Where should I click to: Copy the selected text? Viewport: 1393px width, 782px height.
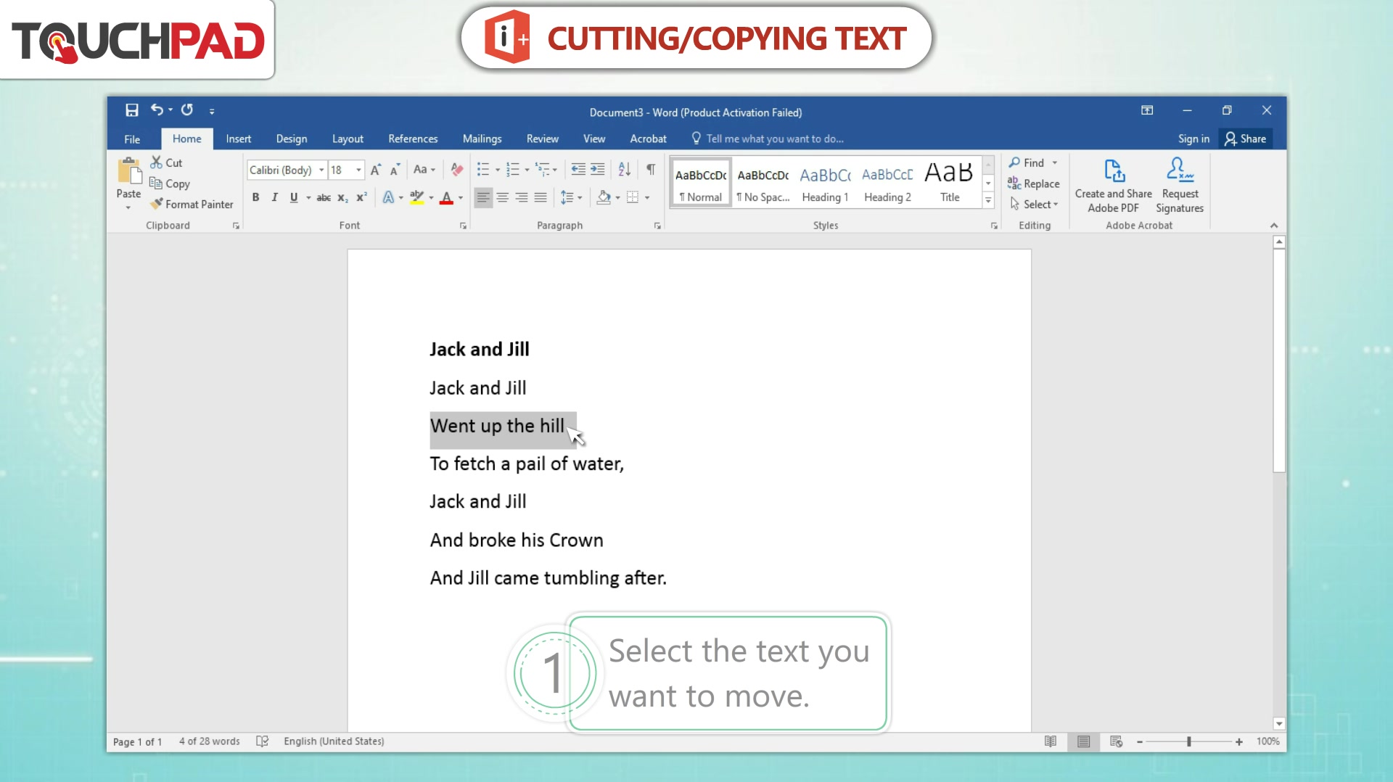tap(170, 184)
